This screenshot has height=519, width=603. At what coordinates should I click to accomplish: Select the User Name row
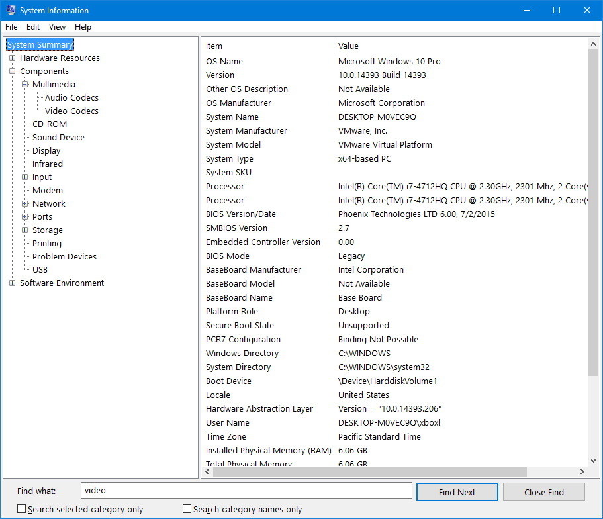[x=394, y=423]
